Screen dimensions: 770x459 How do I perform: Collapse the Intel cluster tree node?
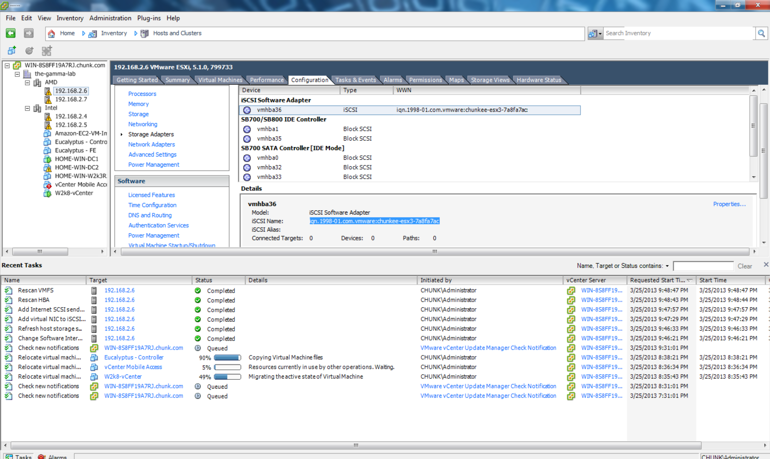(x=27, y=108)
